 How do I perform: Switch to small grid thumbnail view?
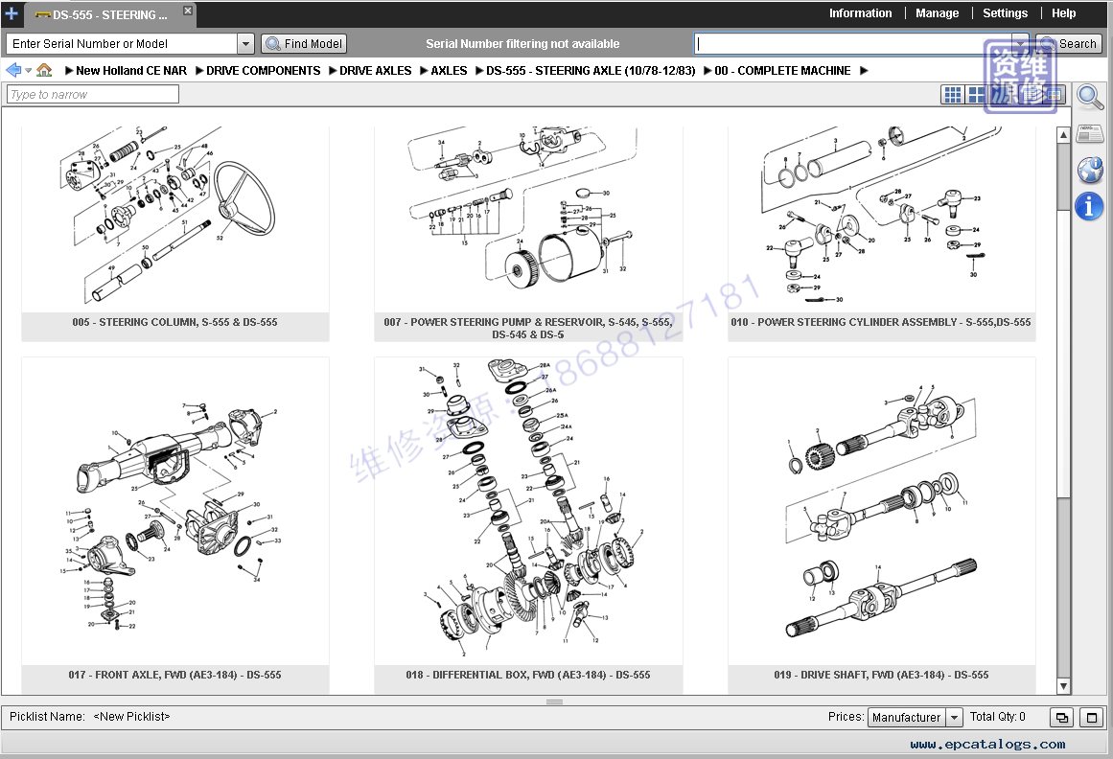tap(952, 94)
